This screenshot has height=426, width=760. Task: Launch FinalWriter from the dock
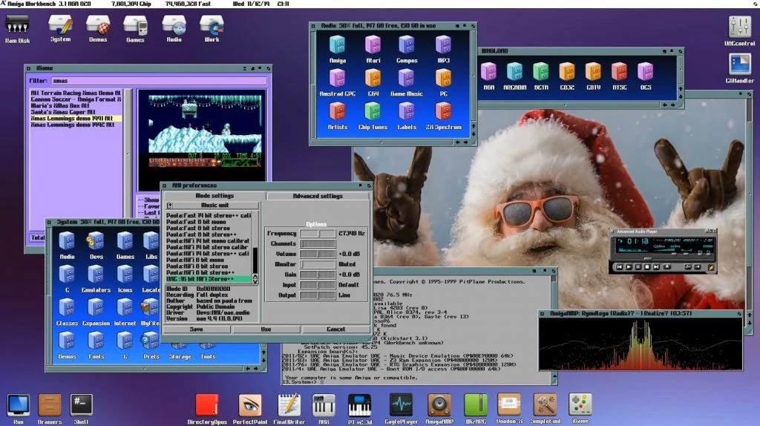click(x=289, y=409)
